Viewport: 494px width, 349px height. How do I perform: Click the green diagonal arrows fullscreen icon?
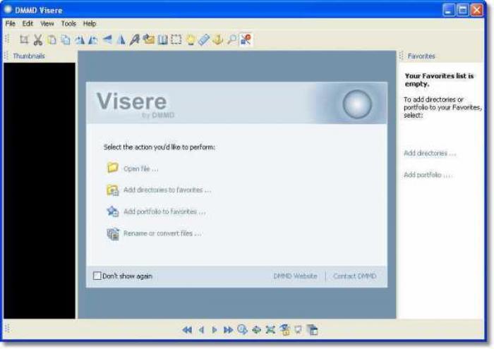click(270, 330)
